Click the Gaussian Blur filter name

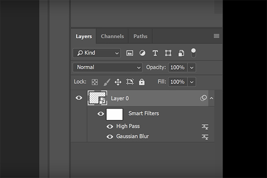pos(133,136)
